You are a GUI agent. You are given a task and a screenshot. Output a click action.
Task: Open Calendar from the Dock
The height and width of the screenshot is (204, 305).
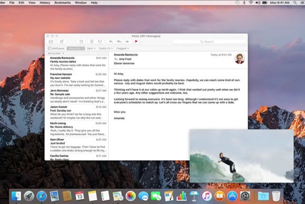point(79,196)
